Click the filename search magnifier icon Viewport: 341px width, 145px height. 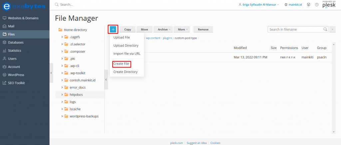point(325,29)
